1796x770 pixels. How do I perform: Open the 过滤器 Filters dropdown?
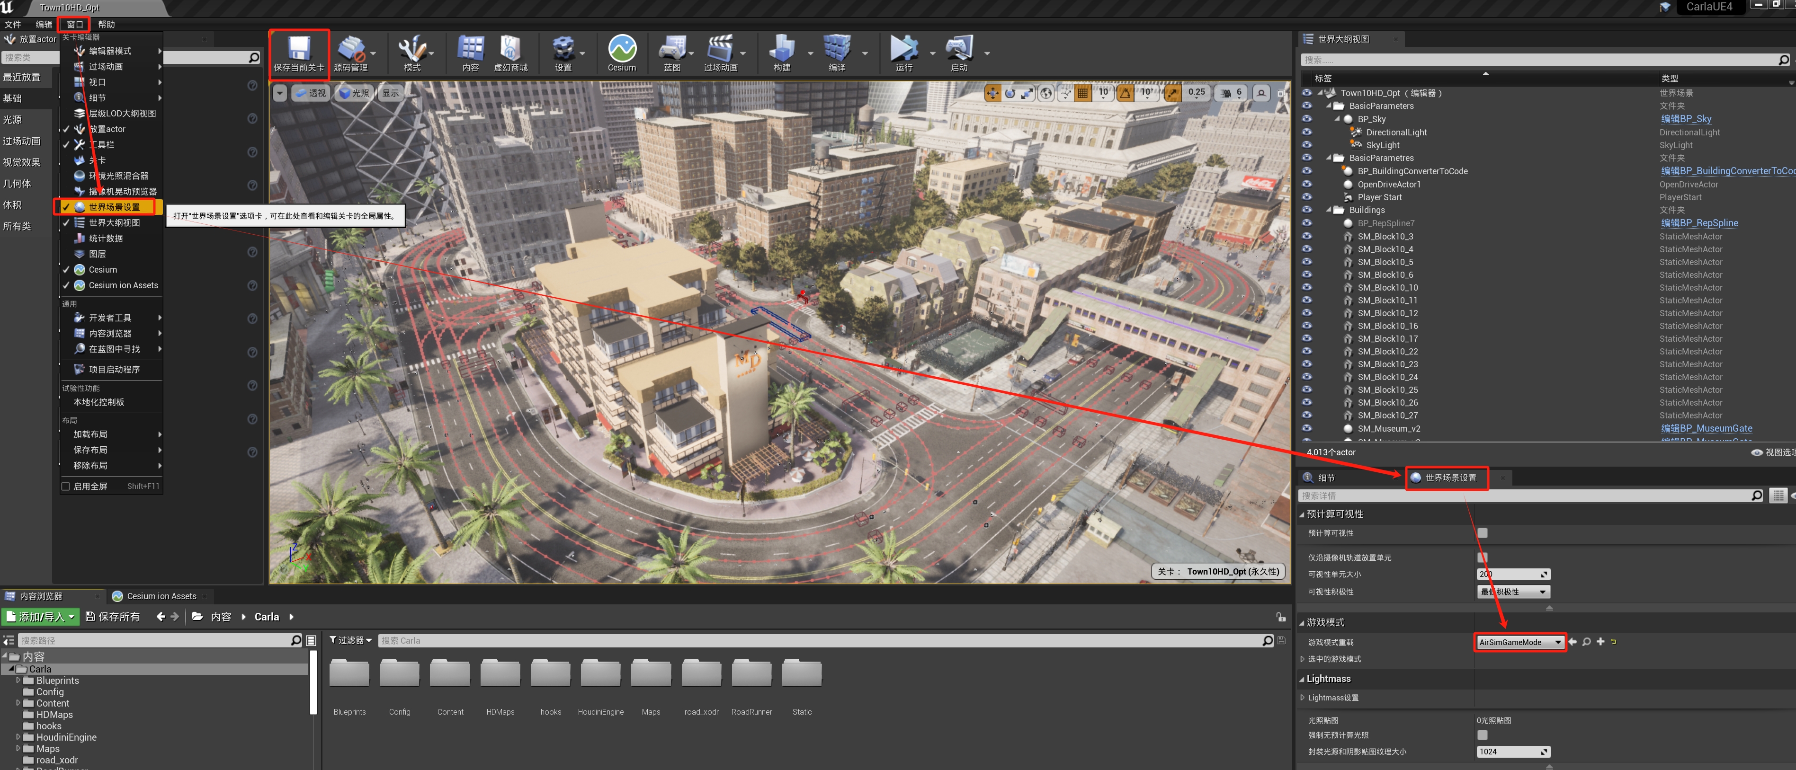click(x=351, y=640)
